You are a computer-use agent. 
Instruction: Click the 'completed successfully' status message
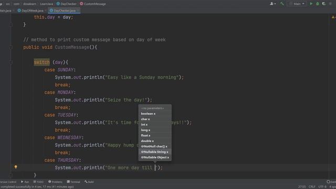[37, 187]
